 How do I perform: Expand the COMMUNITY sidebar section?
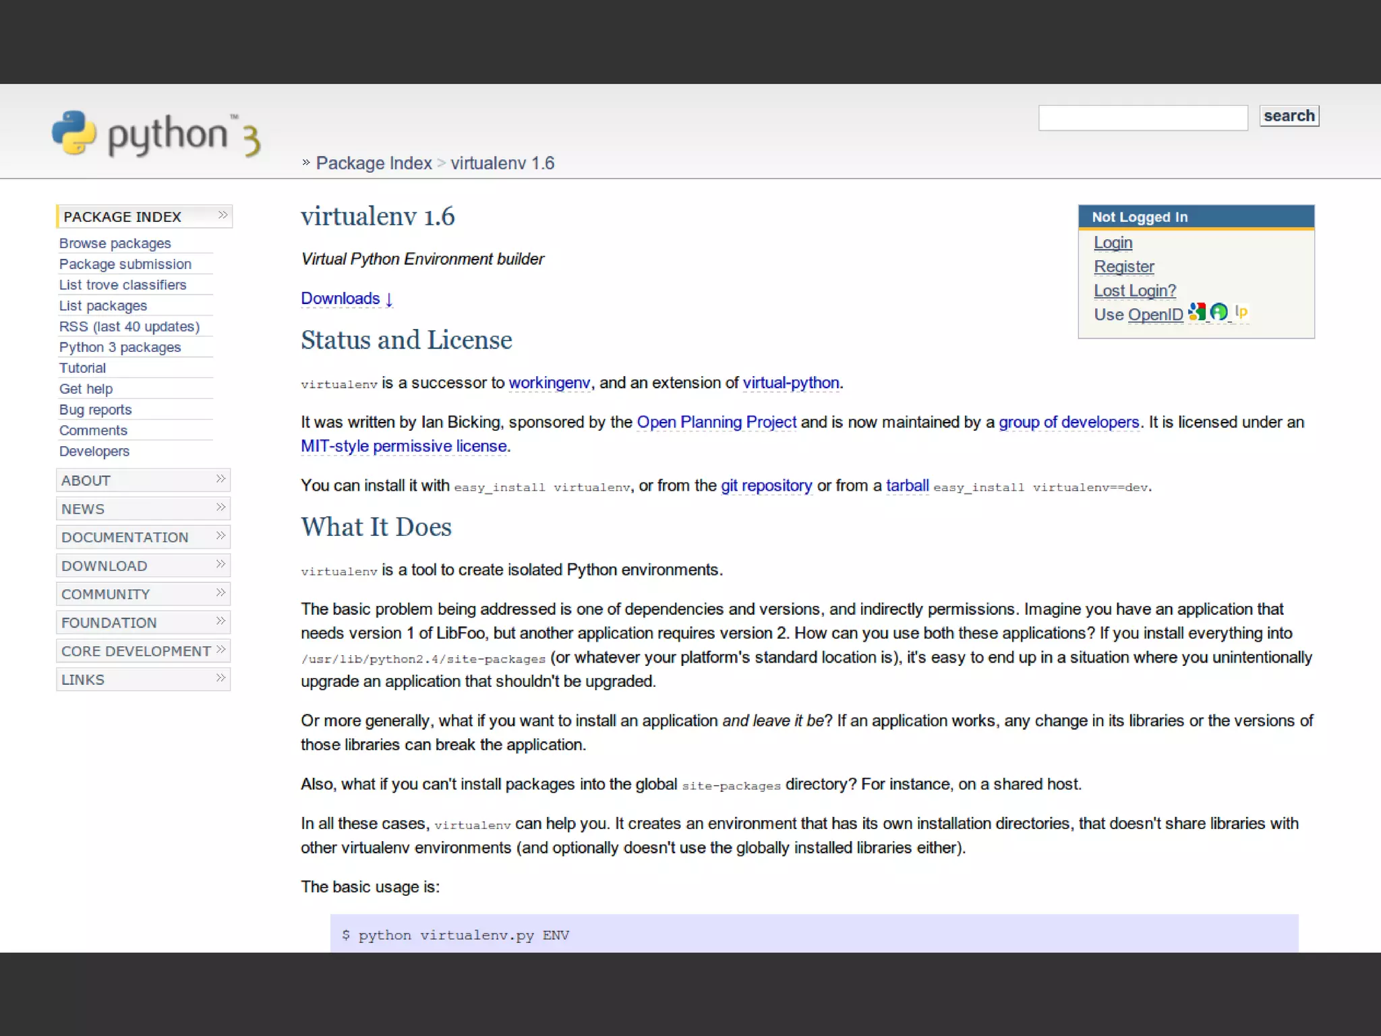coord(105,595)
